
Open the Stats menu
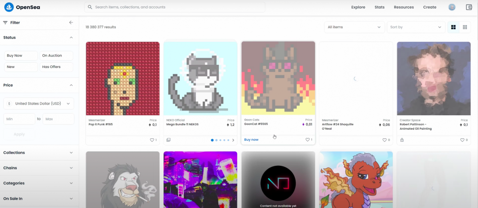(x=380, y=7)
